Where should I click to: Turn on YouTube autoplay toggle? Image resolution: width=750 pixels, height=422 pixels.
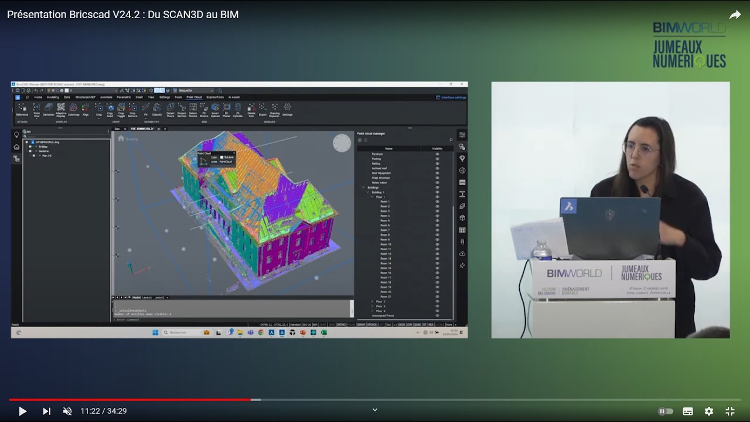click(x=666, y=411)
